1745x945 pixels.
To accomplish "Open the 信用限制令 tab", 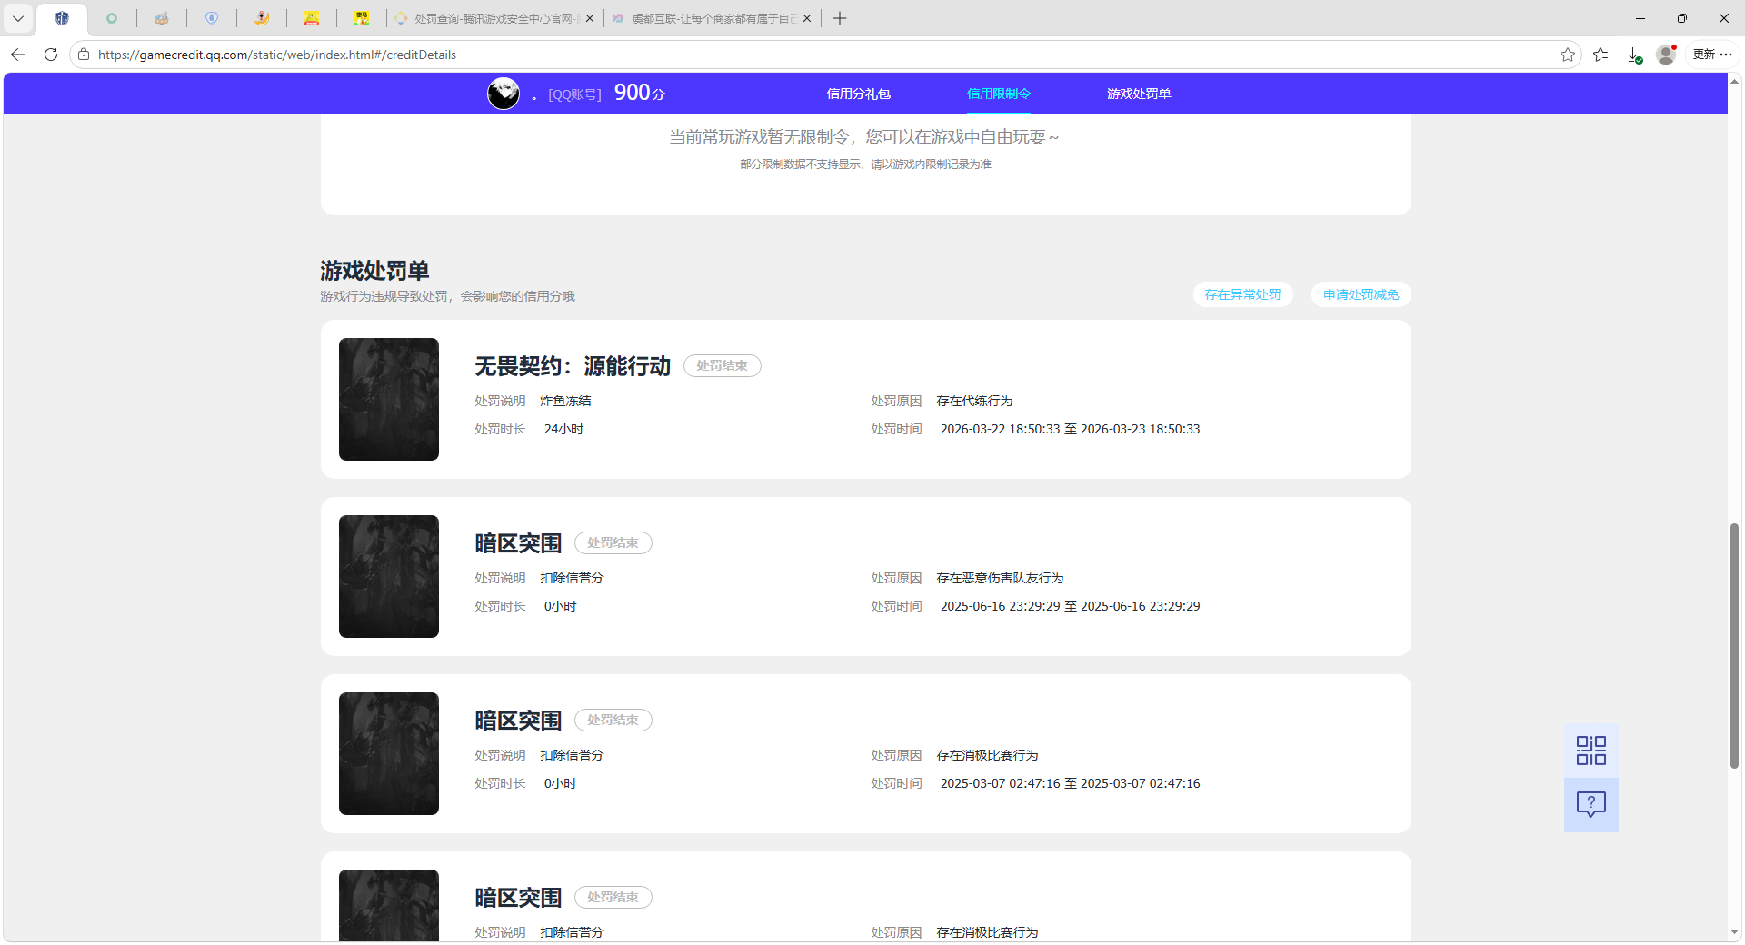I will coord(998,94).
